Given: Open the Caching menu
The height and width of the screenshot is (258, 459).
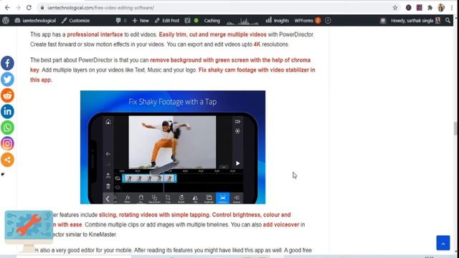Looking at the screenshot, I should [x=212, y=21].
